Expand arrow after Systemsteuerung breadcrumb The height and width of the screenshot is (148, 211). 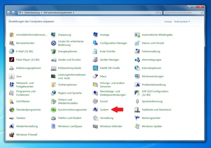[42, 13]
